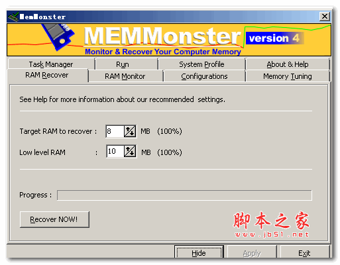This screenshot has height=265, width=340.
Task: Switch to the RAM Monitor tab
Action: [125, 76]
